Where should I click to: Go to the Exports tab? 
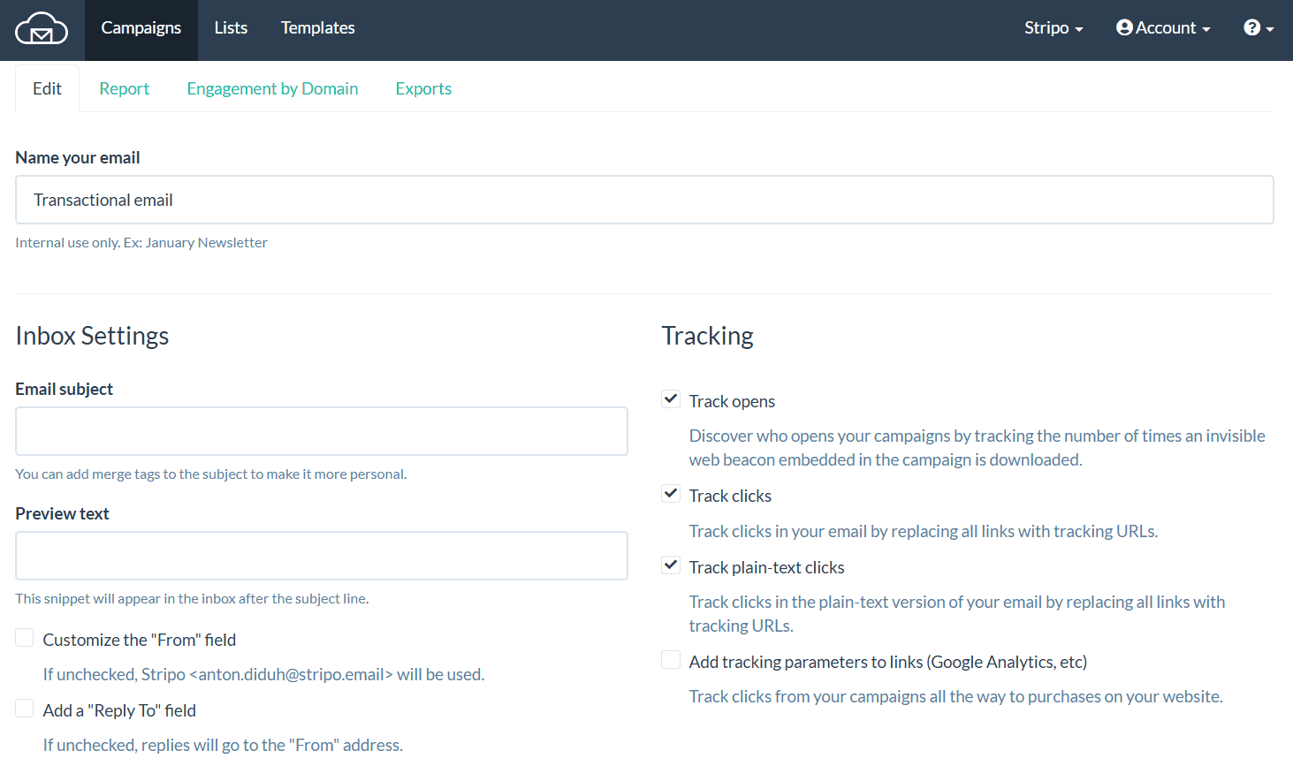pos(423,88)
